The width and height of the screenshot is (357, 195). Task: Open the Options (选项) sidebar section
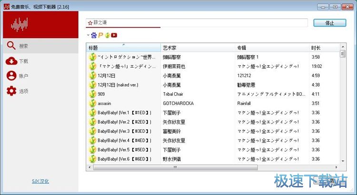pos(40,91)
